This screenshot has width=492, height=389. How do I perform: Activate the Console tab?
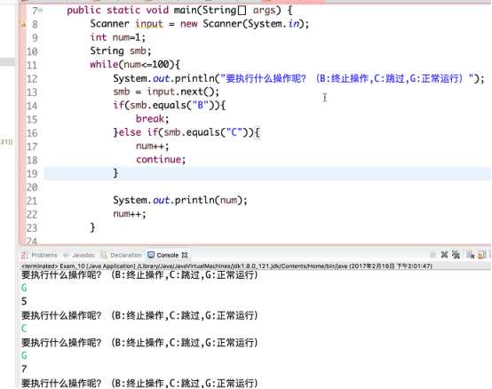pyautogui.click(x=168, y=255)
